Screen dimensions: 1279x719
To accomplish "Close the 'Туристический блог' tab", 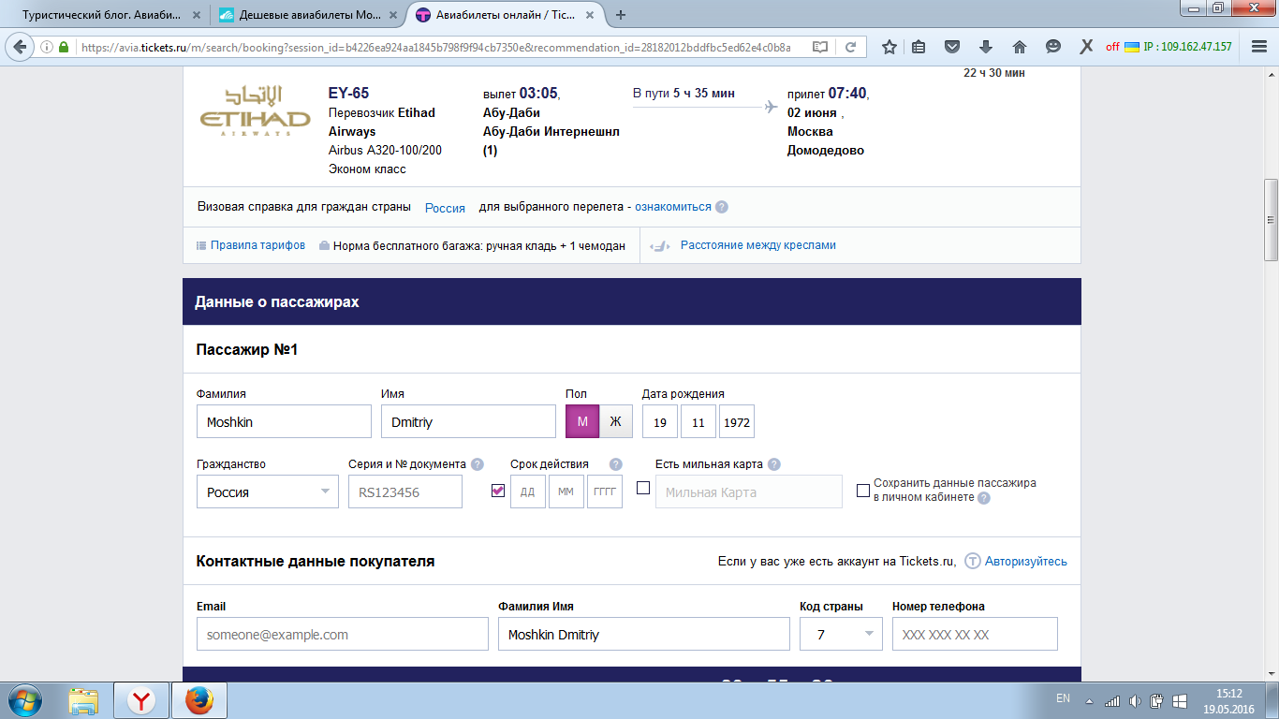I will (x=196, y=15).
